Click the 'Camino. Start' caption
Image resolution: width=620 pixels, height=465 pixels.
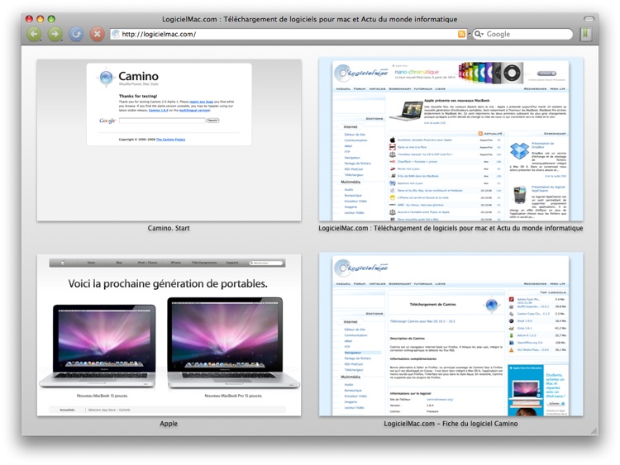(169, 228)
